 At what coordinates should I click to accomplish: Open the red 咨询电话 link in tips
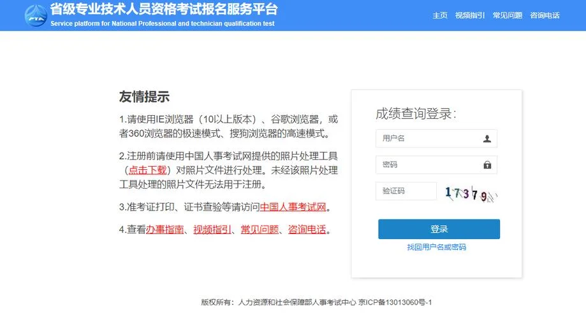point(307,230)
